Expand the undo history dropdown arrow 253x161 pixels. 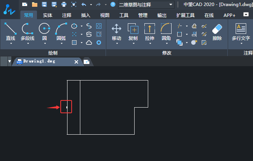click(91, 5)
